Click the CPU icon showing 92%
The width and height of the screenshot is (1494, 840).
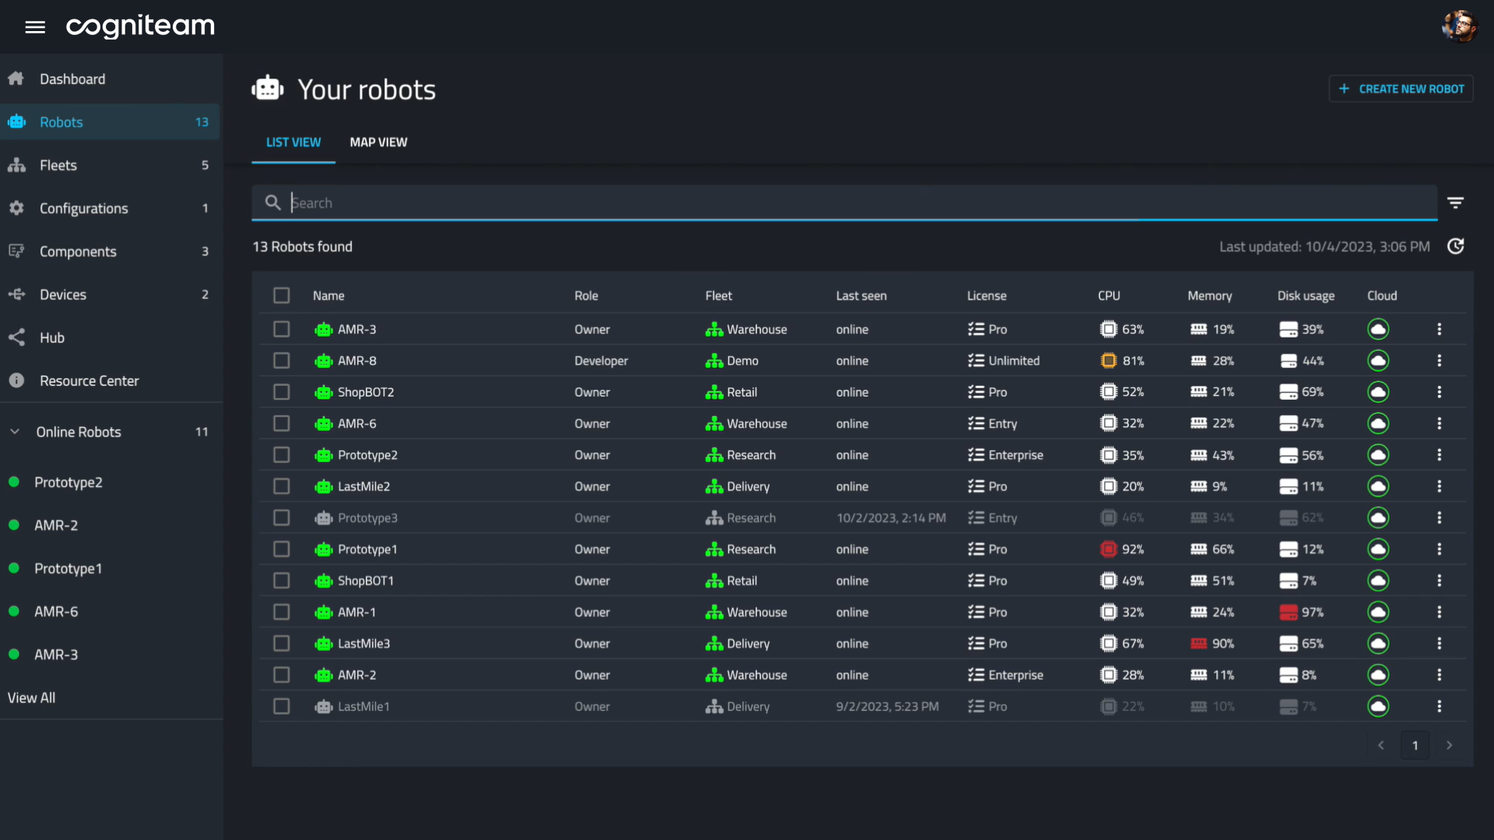click(x=1108, y=549)
